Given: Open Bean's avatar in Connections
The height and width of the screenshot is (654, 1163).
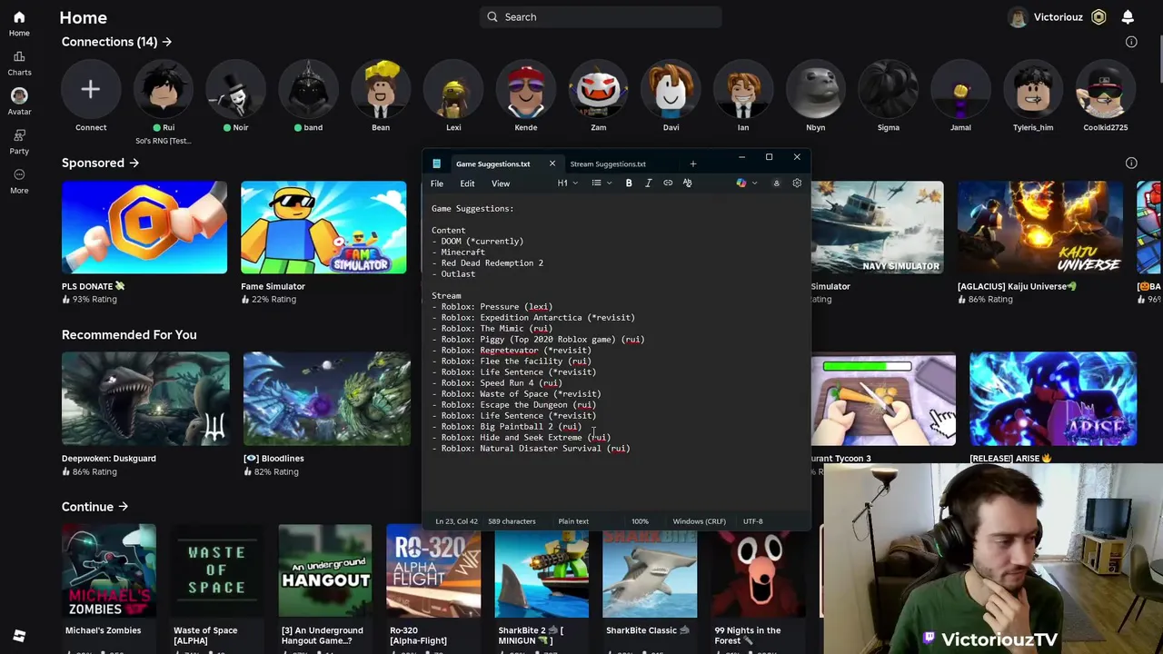Looking at the screenshot, I should 381,89.
